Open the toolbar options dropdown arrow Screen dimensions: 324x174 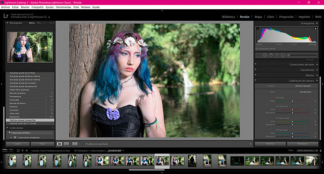[250, 144]
